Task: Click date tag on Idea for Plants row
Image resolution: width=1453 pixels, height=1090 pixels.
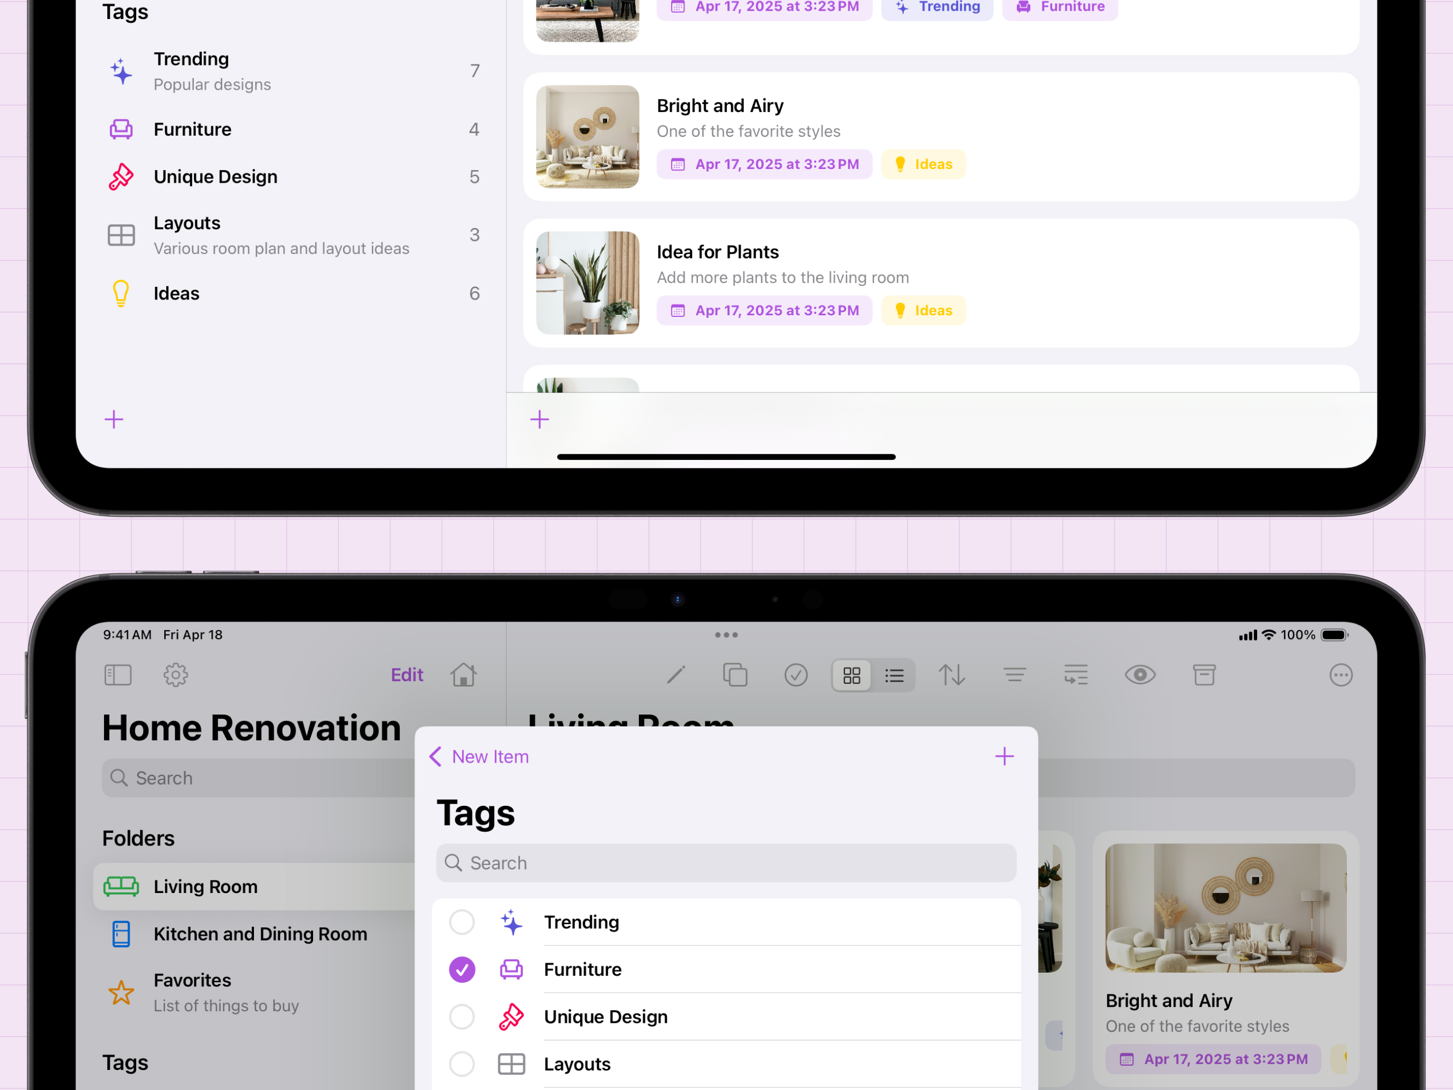Action: point(764,310)
